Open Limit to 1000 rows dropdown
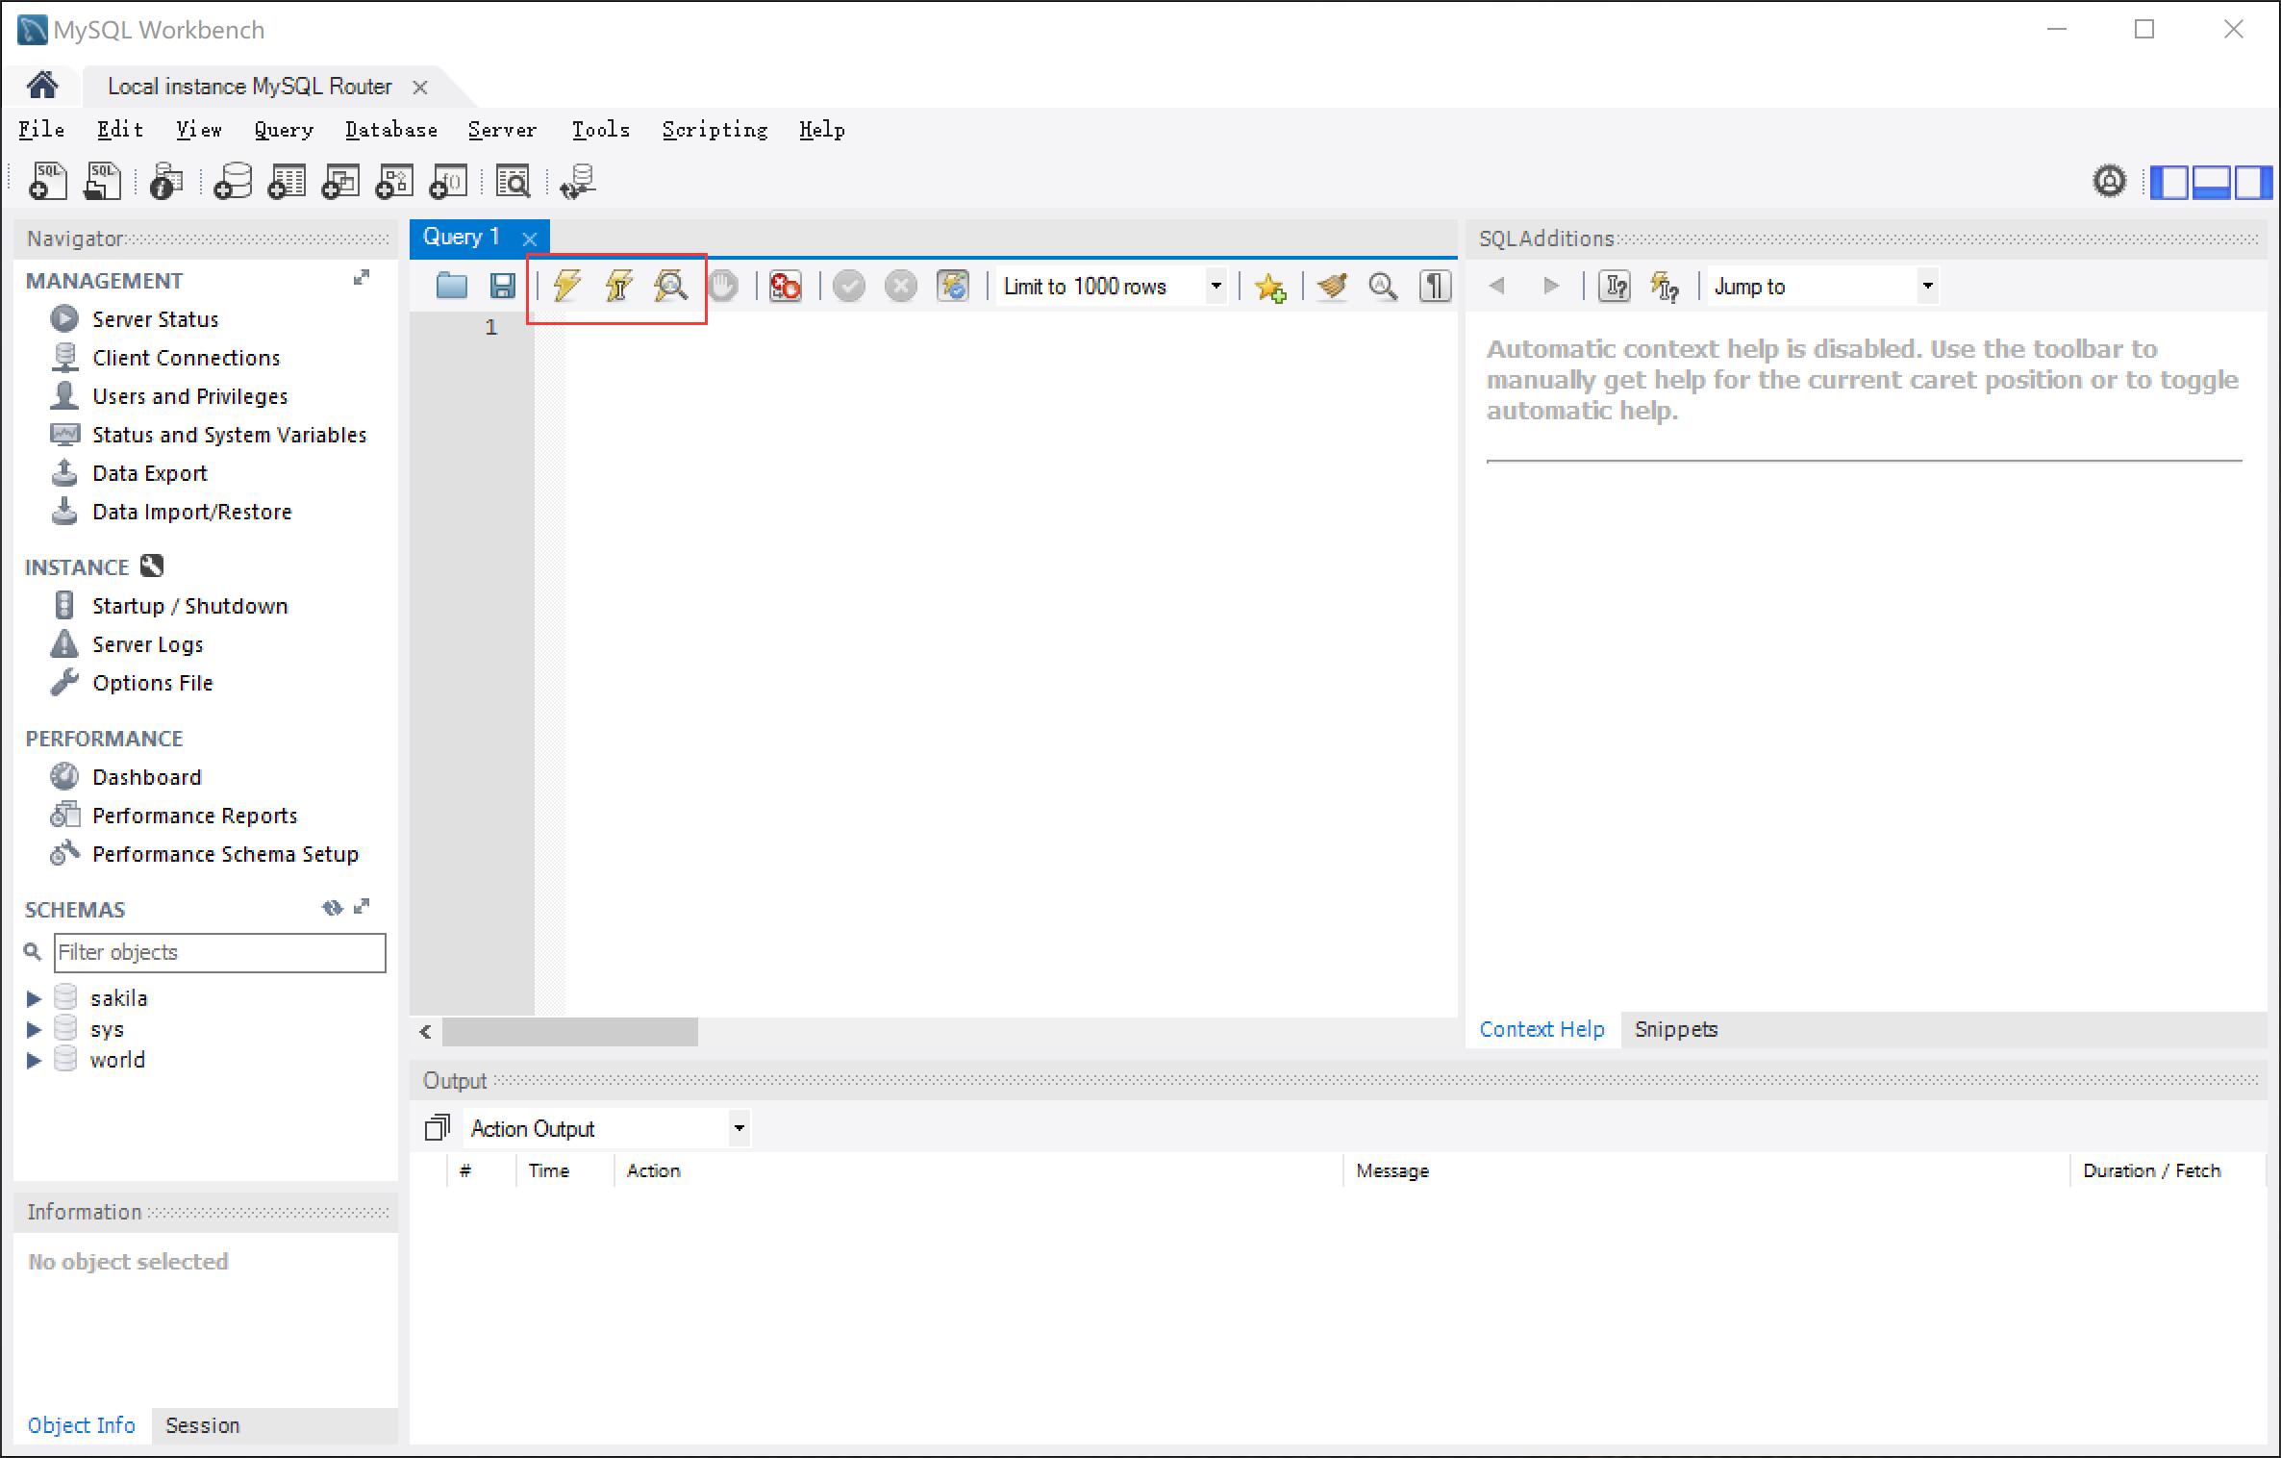The width and height of the screenshot is (2281, 1458). coord(1216,286)
